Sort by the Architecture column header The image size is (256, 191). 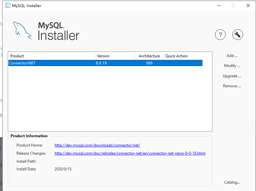coord(149,56)
